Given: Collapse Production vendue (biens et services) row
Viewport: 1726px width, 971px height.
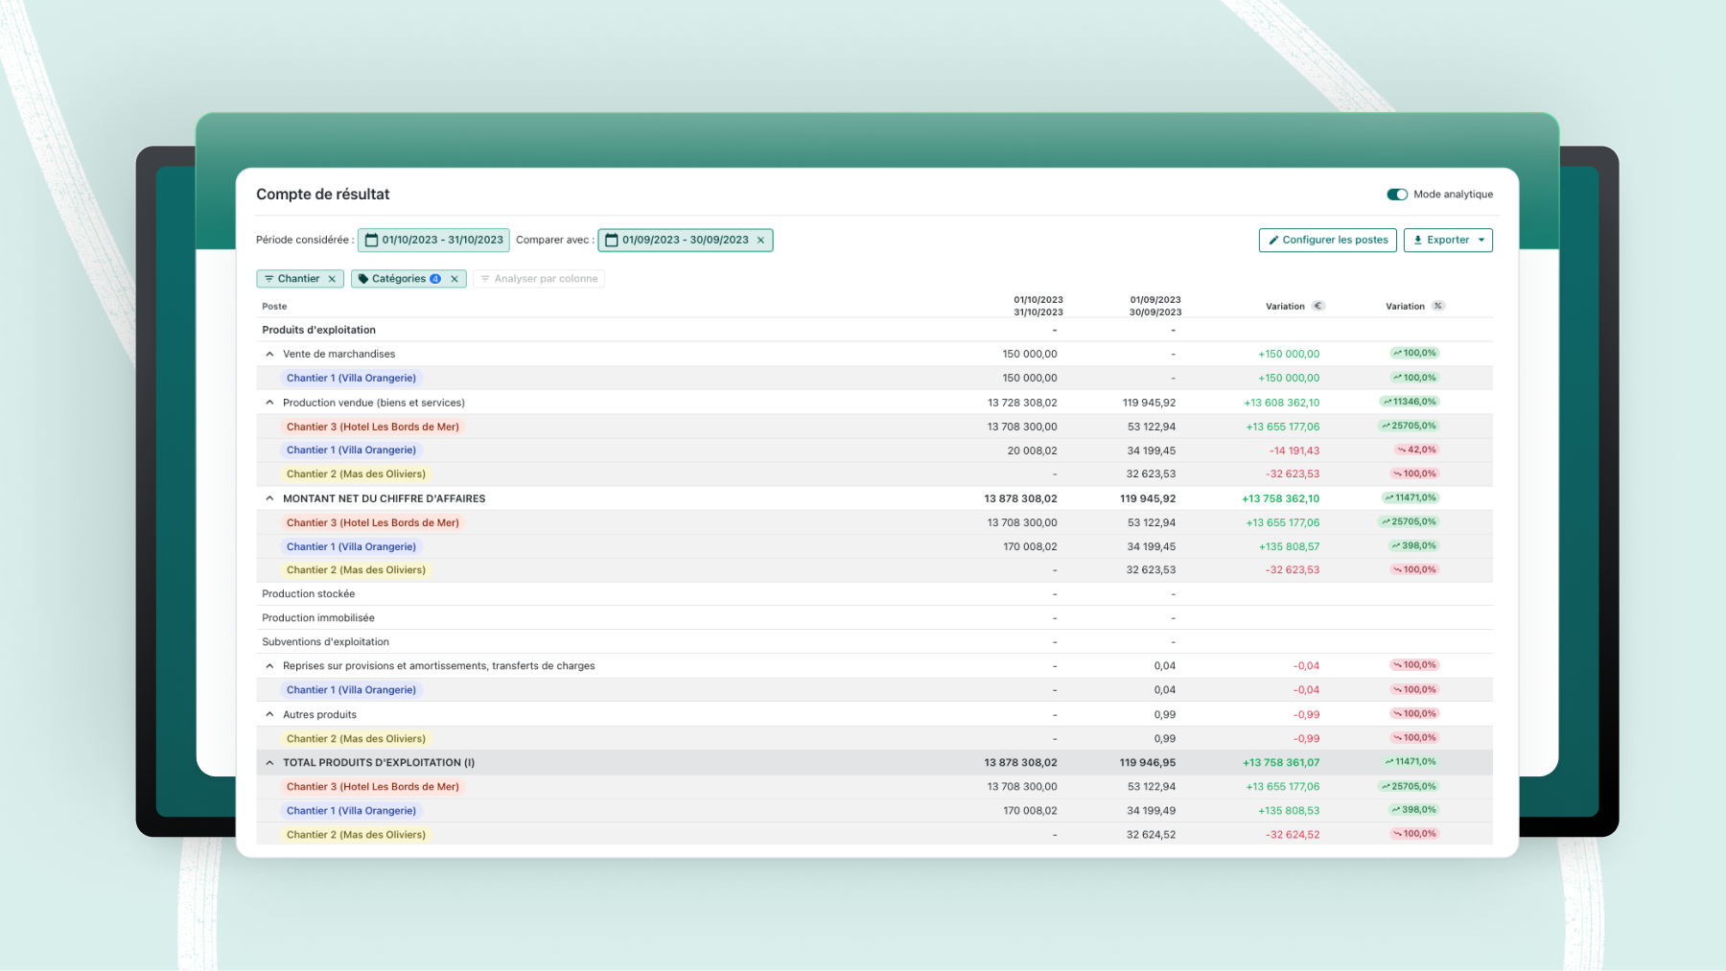Looking at the screenshot, I should (269, 403).
